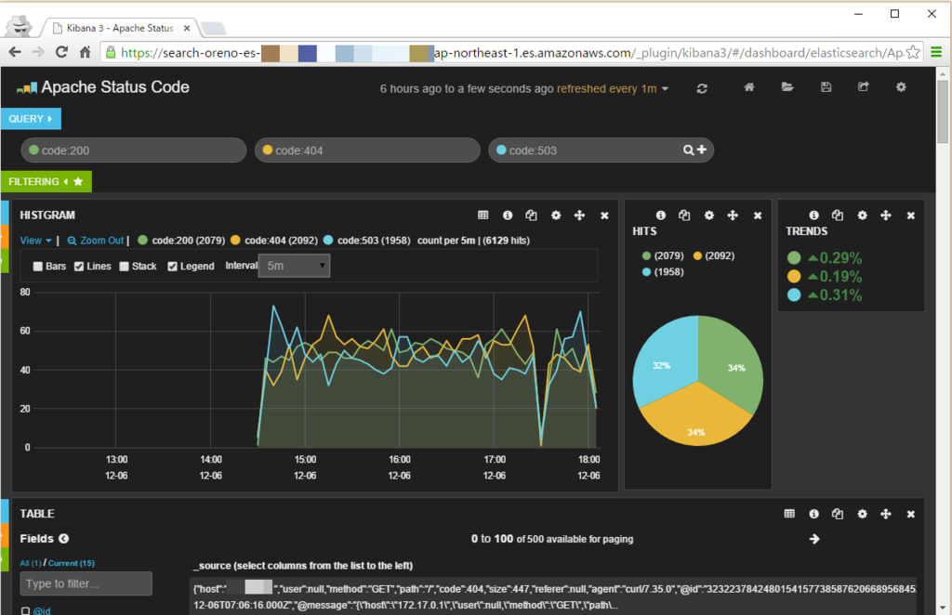Share the dashboard with the share icon
The image size is (952, 615).
pyautogui.click(x=864, y=87)
